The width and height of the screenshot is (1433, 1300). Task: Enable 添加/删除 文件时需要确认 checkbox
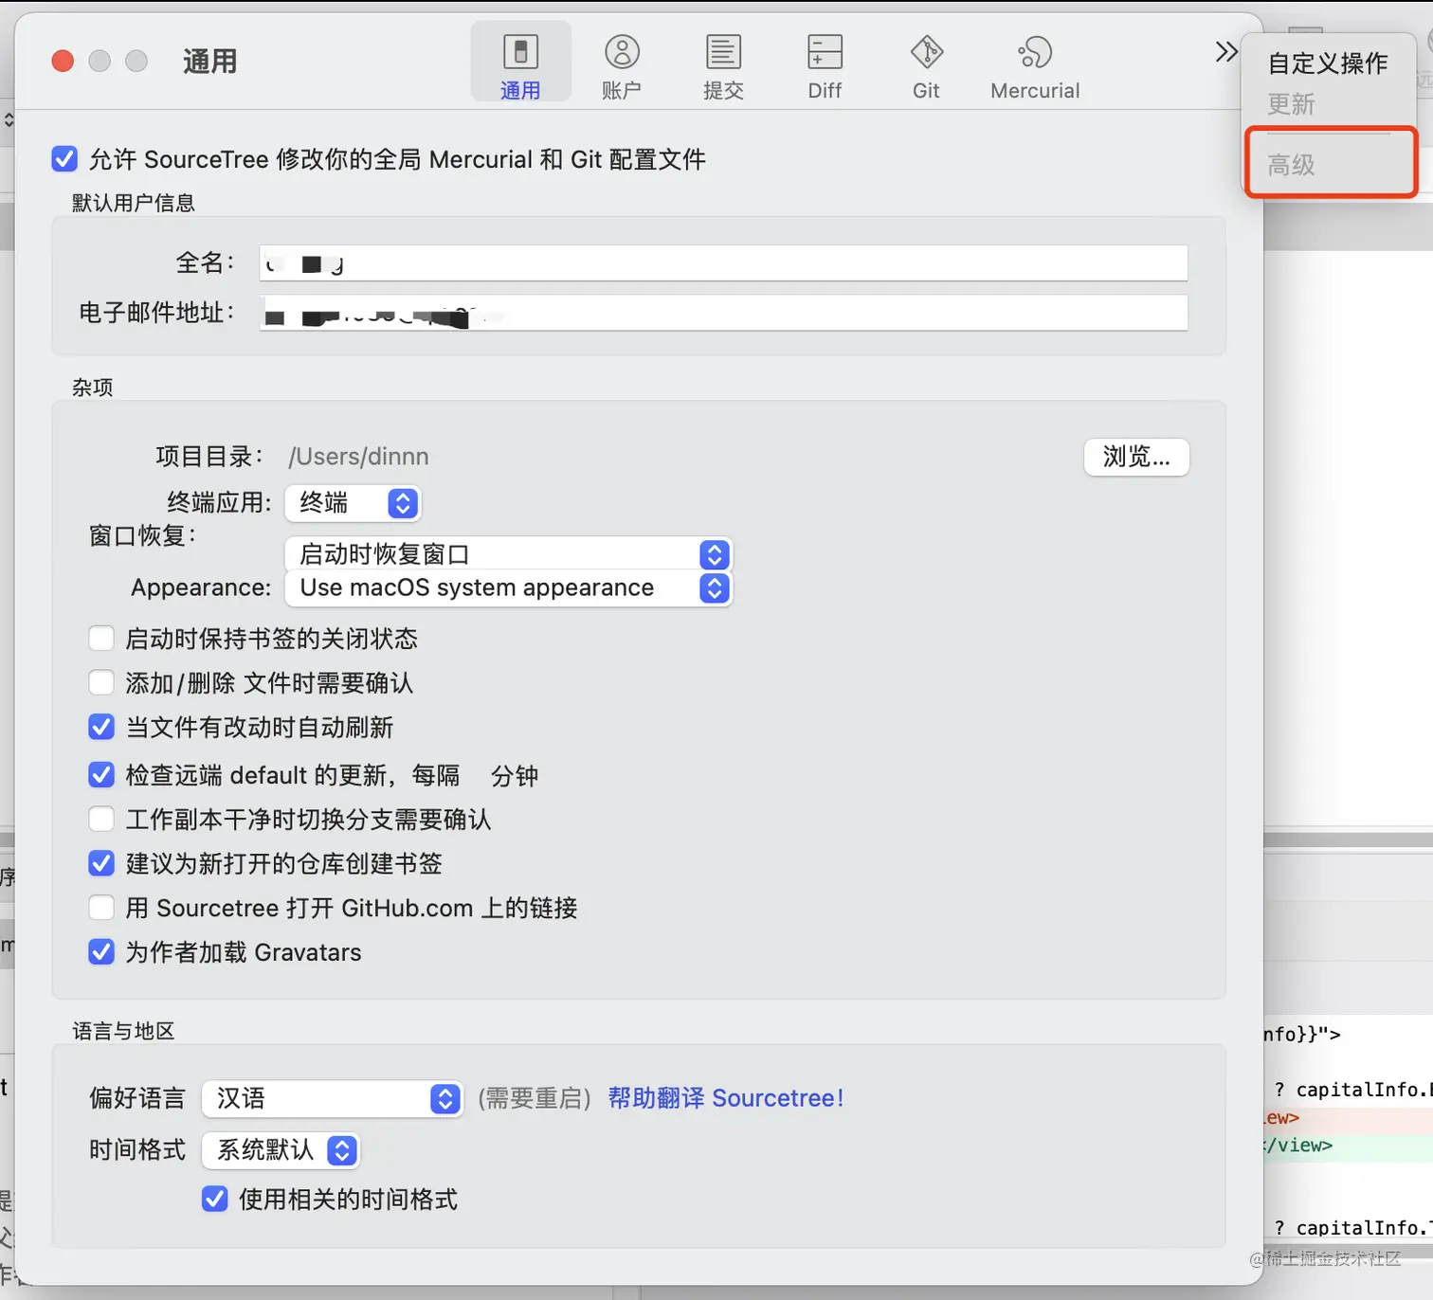point(101,682)
